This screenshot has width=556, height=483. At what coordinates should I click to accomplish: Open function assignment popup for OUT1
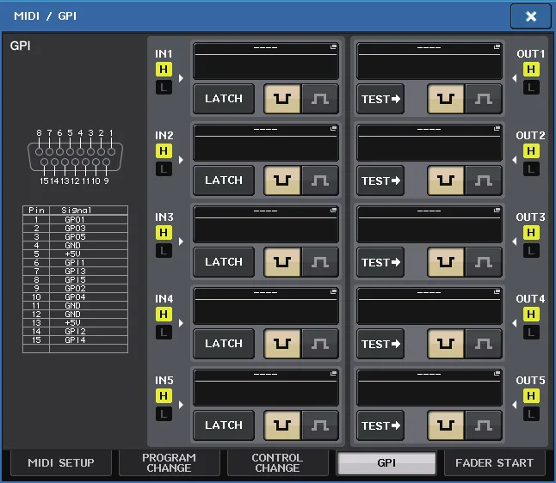[429, 61]
